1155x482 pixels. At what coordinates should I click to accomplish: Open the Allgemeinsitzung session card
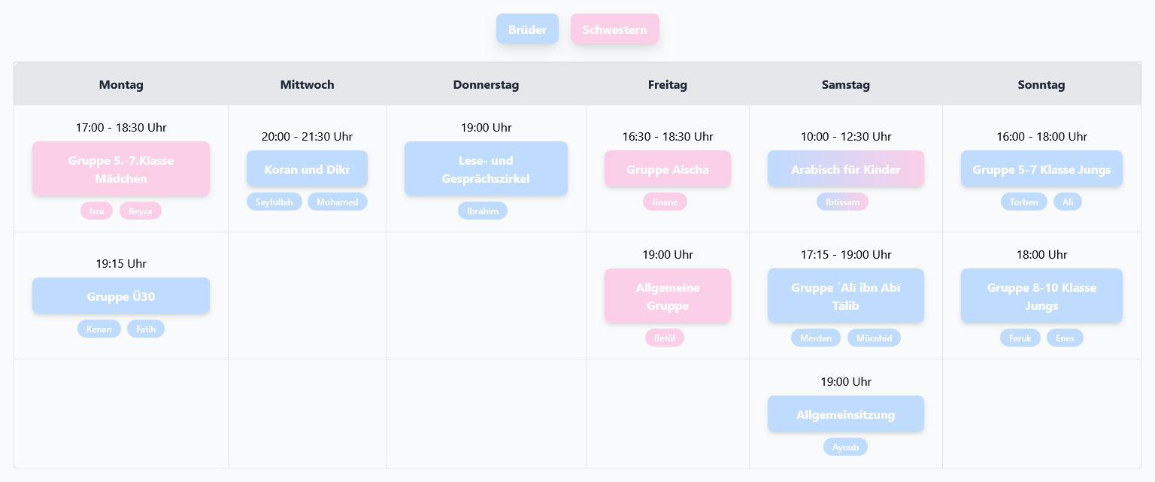845,414
